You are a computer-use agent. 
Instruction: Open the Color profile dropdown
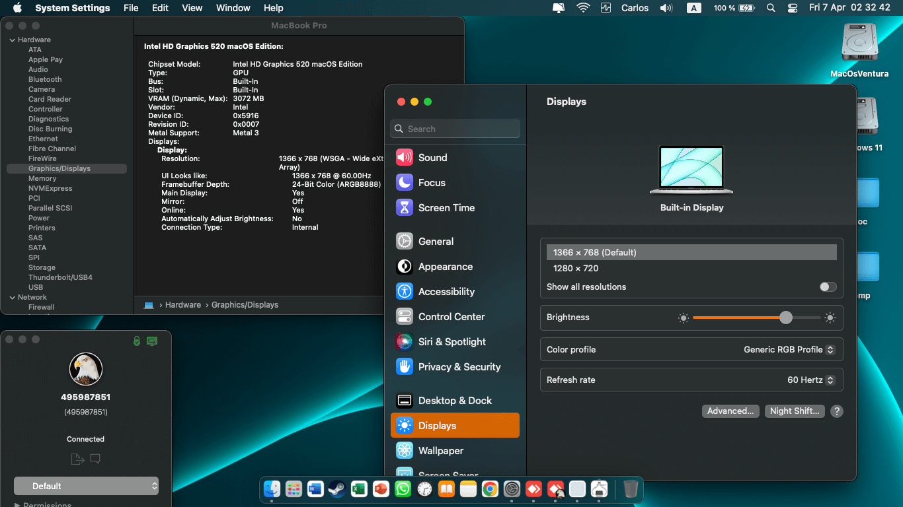click(x=789, y=350)
